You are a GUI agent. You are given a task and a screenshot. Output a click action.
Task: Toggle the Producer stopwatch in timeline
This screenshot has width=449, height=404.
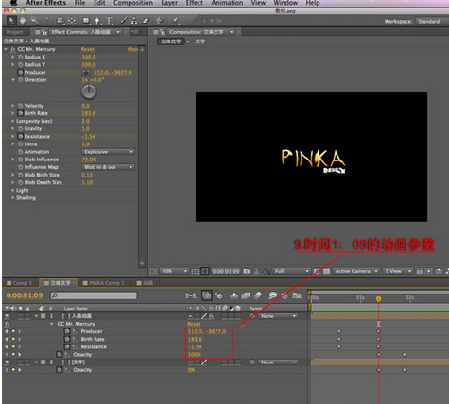point(67,331)
